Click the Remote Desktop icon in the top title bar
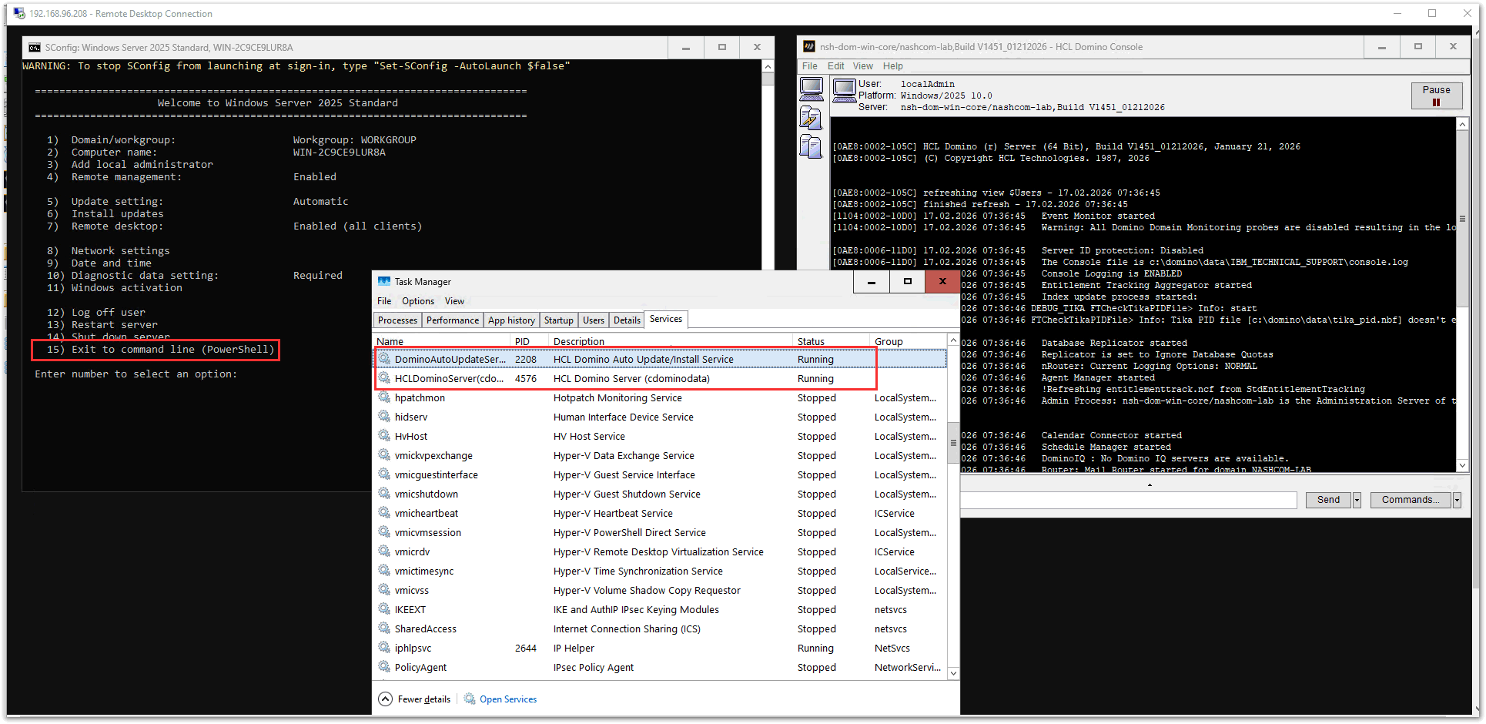The width and height of the screenshot is (1486, 724). [x=17, y=13]
